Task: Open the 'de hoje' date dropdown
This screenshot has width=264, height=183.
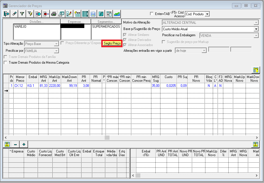Action: tap(204, 51)
